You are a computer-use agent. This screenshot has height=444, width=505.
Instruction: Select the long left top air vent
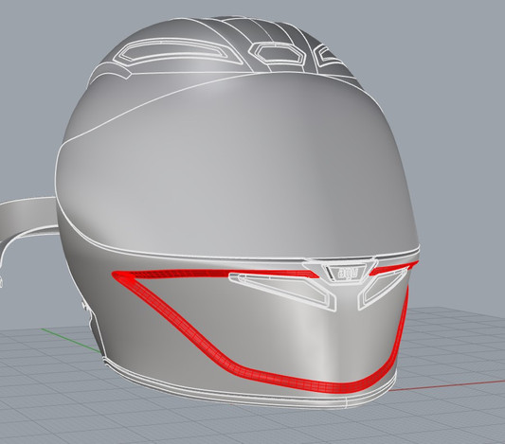177,52
